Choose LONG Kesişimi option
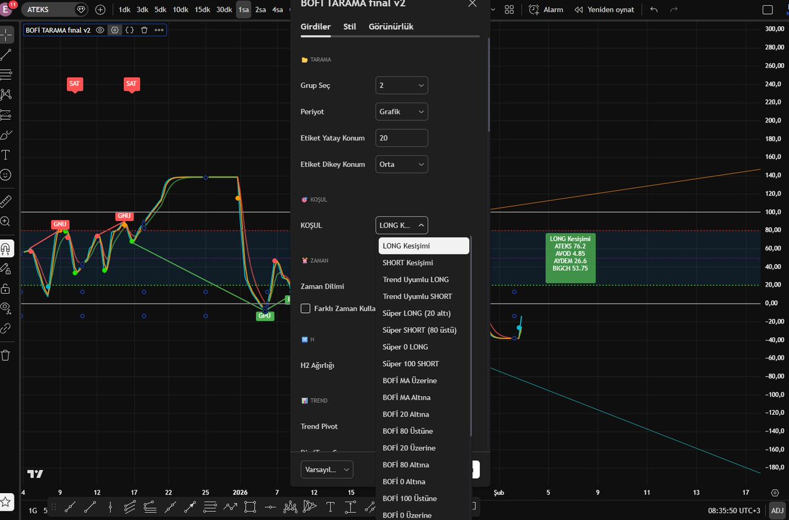The image size is (789, 520). [424, 246]
